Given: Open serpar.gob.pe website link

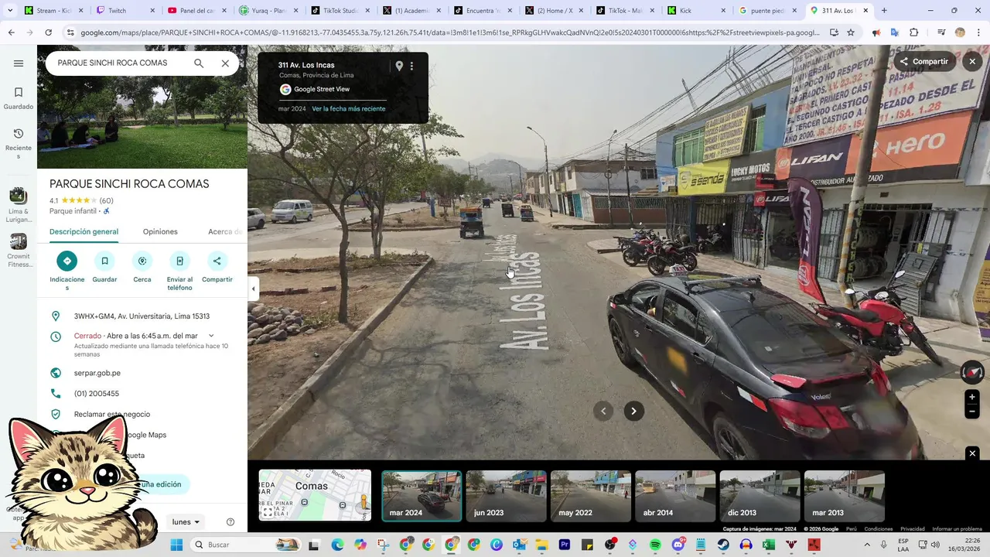Looking at the screenshot, I should (97, 373).
